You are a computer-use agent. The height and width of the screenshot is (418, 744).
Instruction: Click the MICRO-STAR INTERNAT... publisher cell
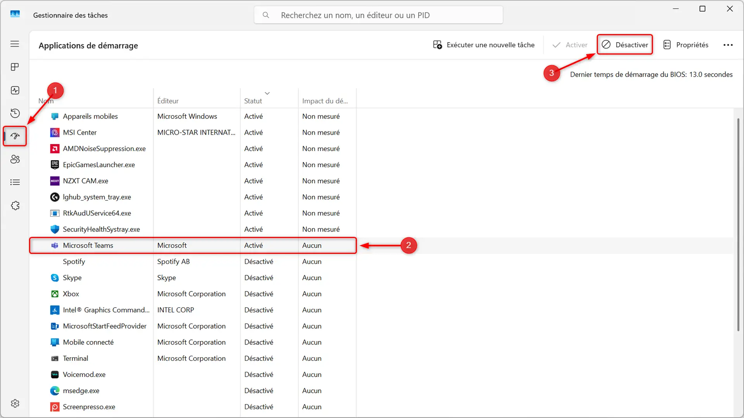pos(196,132)
